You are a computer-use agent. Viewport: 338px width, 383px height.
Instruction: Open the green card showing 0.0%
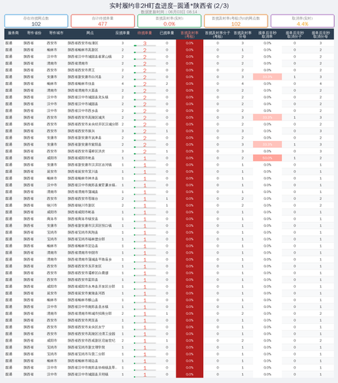[169, 21]
